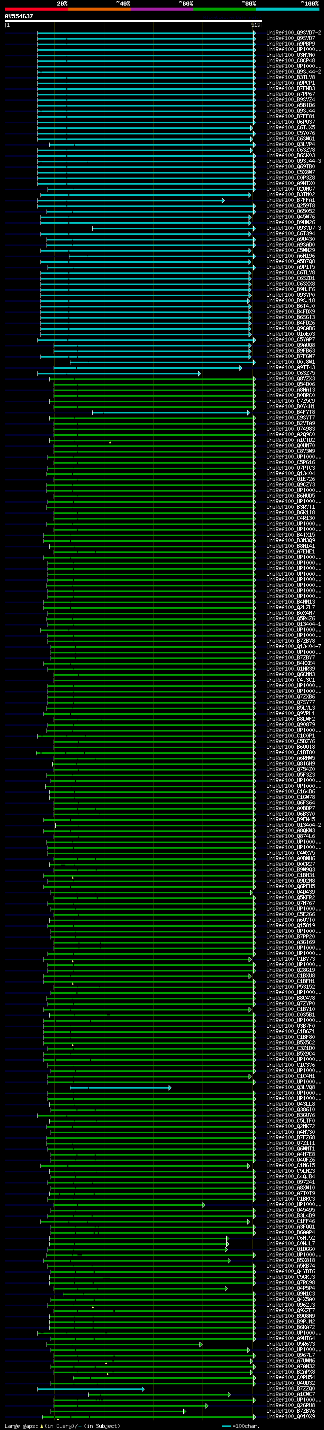Click the UniRef100_A5BID6 label

(x=291, y=106)
